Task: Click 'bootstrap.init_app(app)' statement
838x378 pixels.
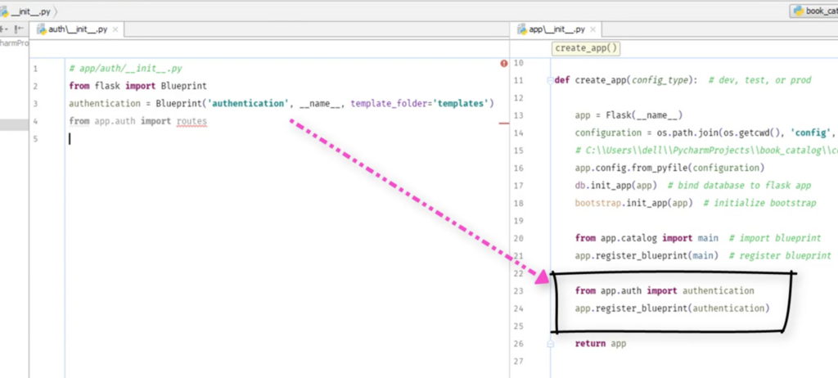Action: pos(634,203)
